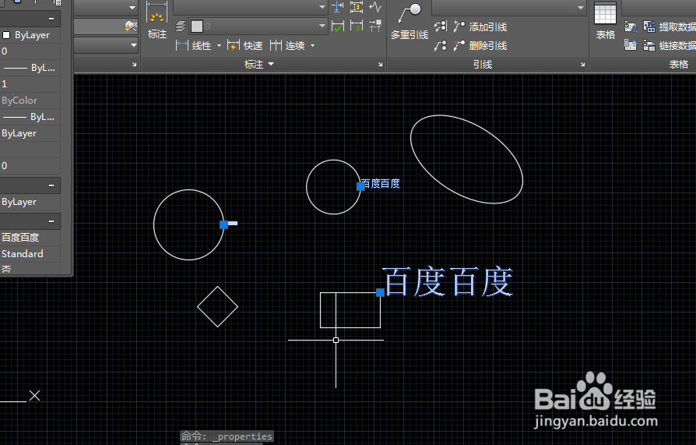The image size is (696, 445).
Task: Click the dimension update green refresh icon
Action: click(356, 26)
